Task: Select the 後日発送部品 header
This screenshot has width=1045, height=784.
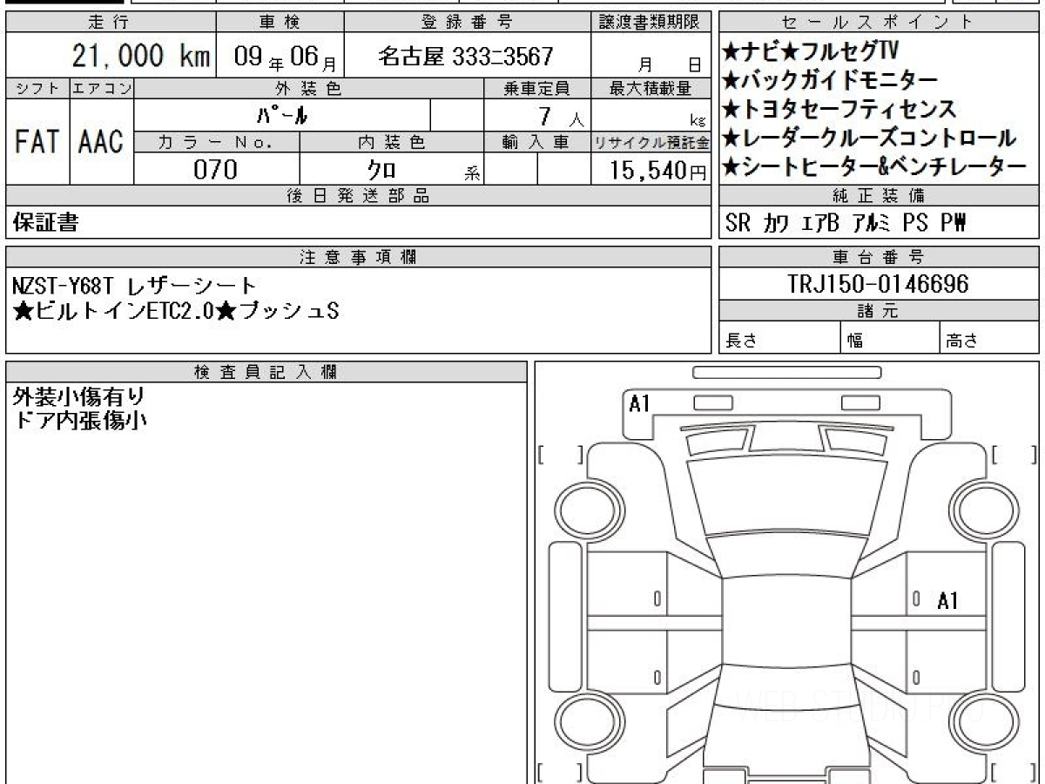Action: 358,197
